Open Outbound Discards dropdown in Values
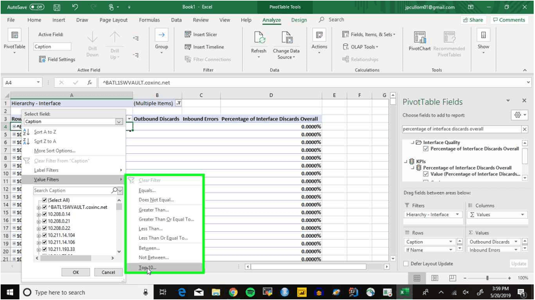 tap(516, 242)
